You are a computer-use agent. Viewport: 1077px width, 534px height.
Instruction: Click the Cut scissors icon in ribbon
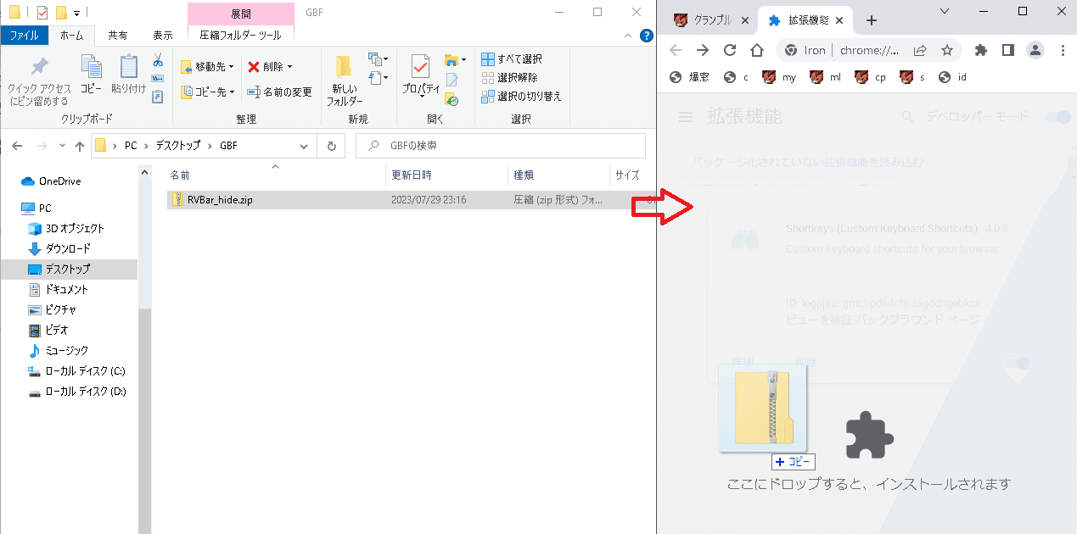click(x=158, y=59)
